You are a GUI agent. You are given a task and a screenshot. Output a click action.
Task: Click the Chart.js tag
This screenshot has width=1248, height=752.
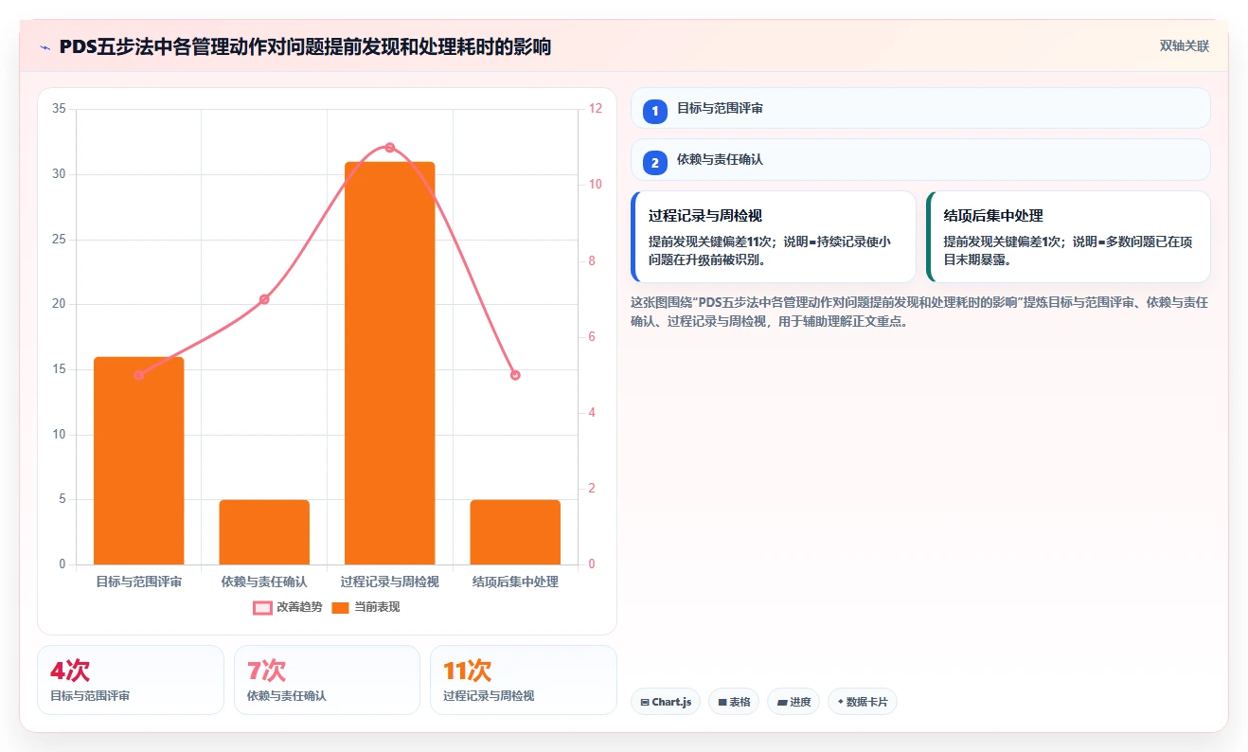tap(666, 702)
